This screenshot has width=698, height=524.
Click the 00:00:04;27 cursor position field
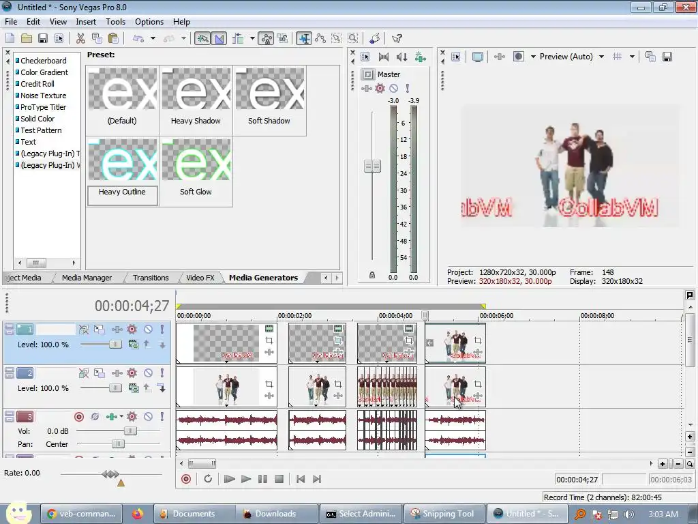coord(577,480)
